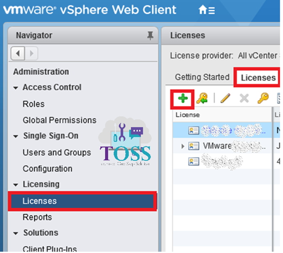Open Single Sign-On Configuration
This screenshot has height=253, width=283.
point(47,169)
